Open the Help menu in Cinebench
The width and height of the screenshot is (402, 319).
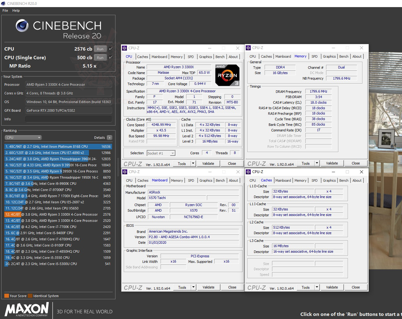[16, 10]
